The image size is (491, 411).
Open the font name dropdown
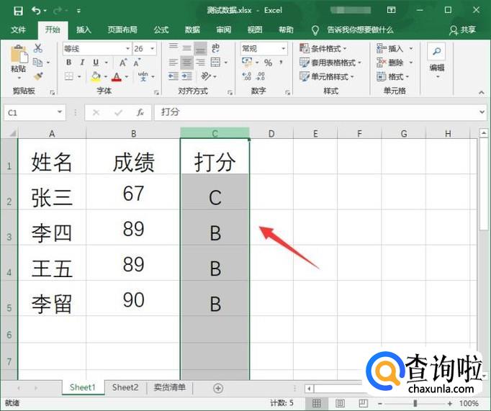coord(127,49)
